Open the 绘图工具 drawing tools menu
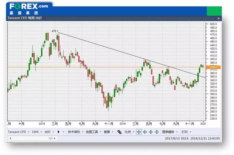Viewport: 234px width, 155px height. [x=94, y=132]
